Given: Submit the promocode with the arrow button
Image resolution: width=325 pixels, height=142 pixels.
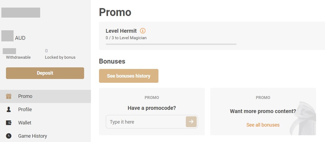Looking at the screenshot, I should point(191,122).
